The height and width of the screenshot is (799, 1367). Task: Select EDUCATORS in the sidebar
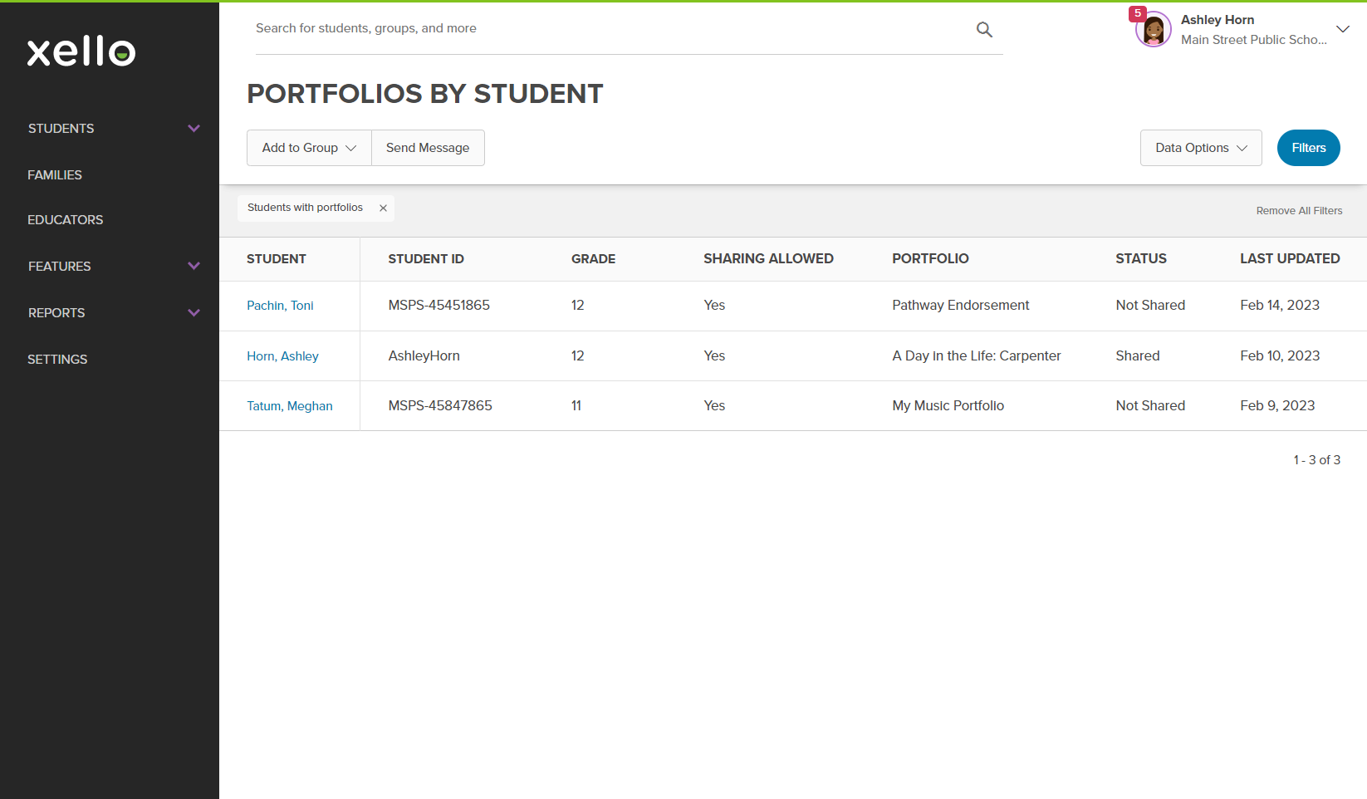coord(65,219)
